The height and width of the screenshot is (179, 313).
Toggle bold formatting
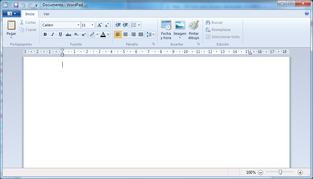[x=45, y=34]
